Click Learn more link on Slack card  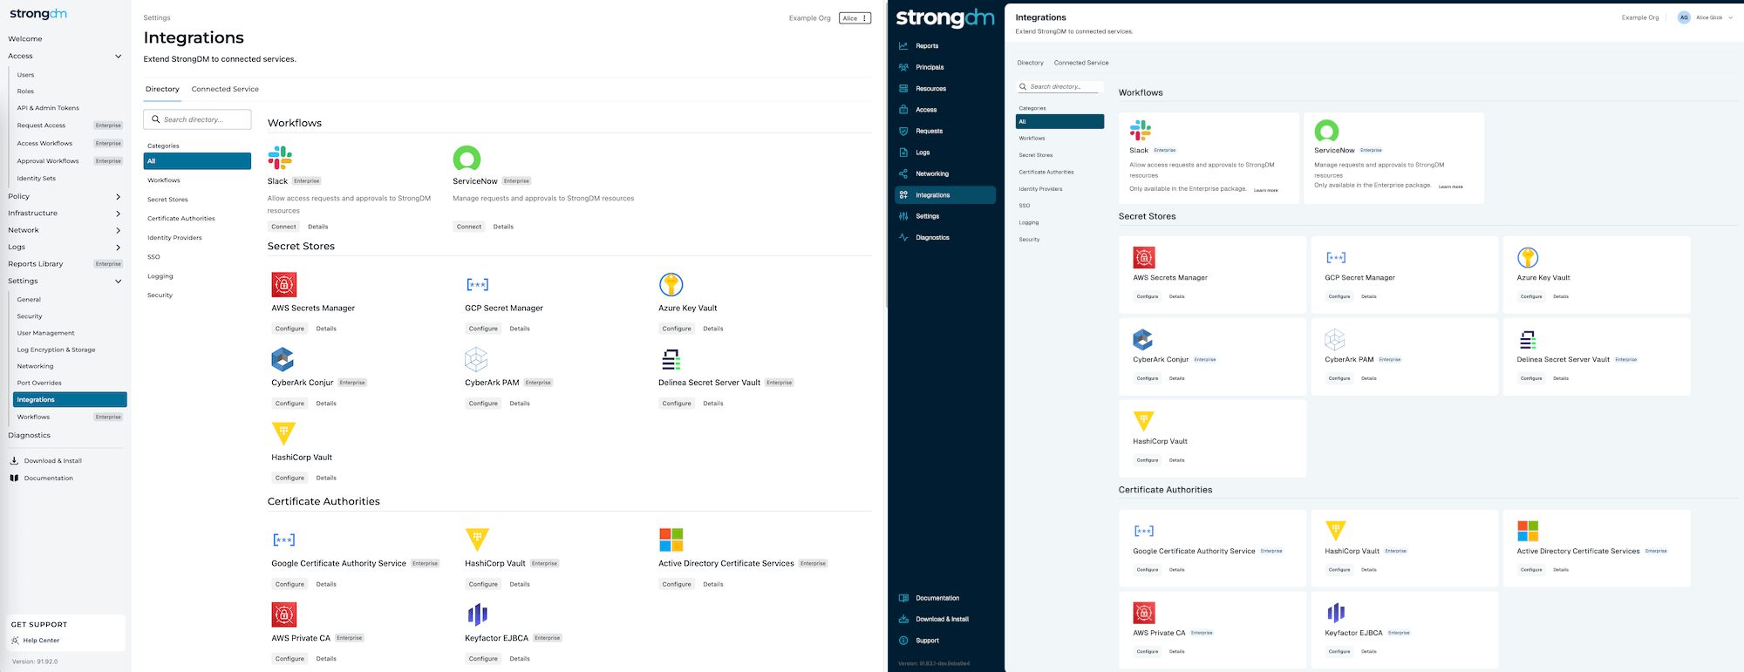coord(1266,190)
